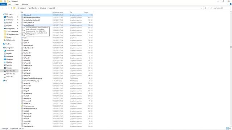Image resolution: width=232 pixels, height=130 pixels.
Task: Select the fhcleanup.dll file
Action: (28, 93)
